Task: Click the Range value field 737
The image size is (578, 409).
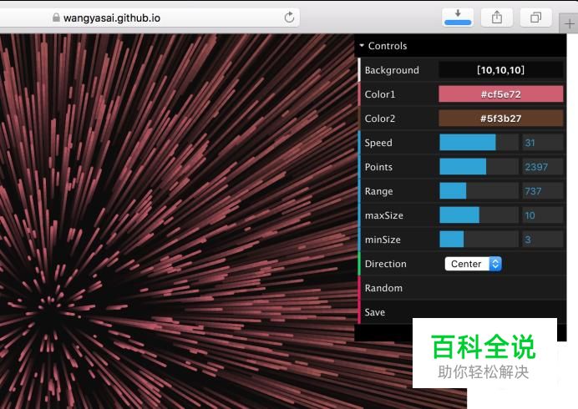Action: [x=543, y=191]
